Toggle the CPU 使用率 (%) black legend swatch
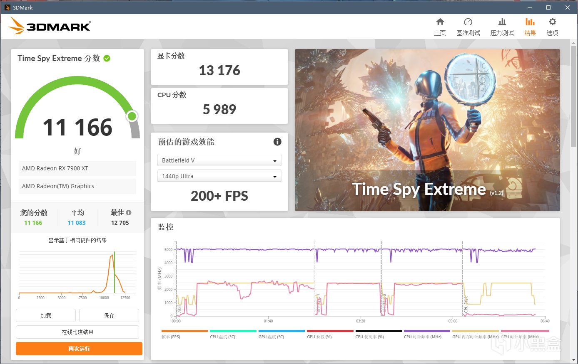This screenshot has height=364, width=578. click(x=379, y=331)
